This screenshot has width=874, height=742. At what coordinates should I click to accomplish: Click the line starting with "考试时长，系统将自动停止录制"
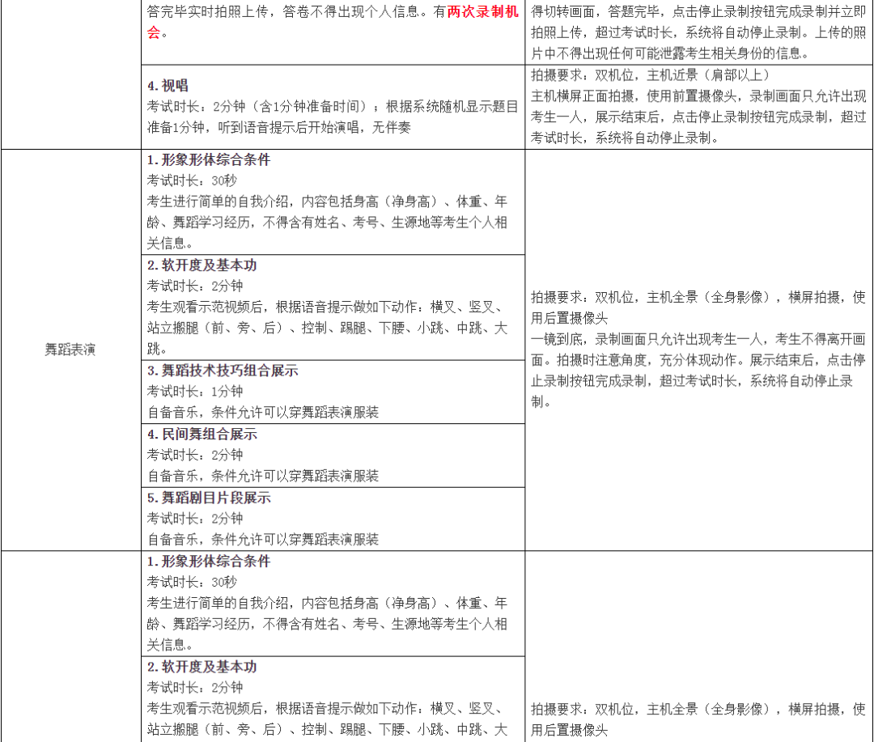[x=625, y=138]
